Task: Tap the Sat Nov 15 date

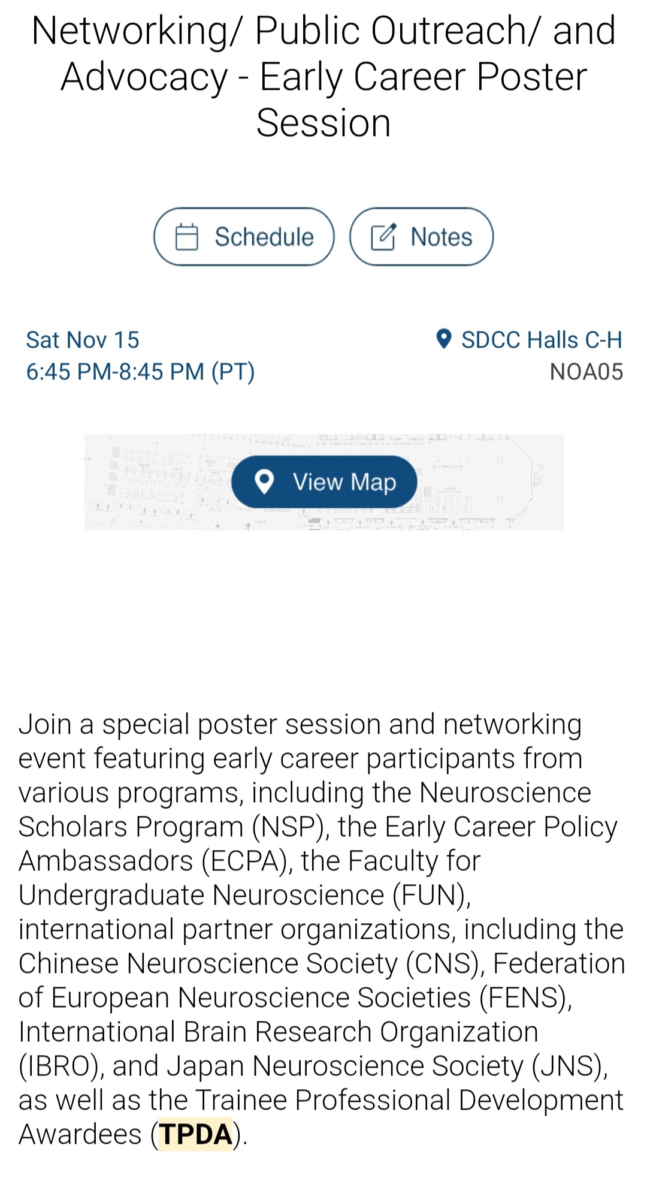Action: click(x=83, y=340)
